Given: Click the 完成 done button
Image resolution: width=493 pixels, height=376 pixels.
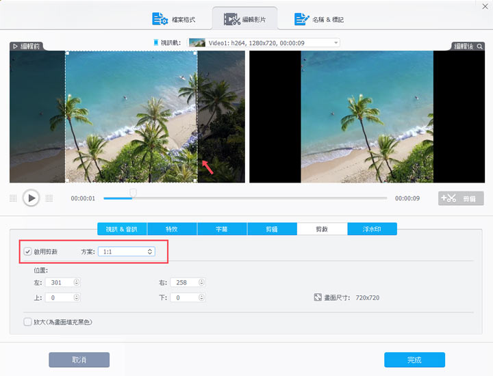Looking at the screenshot, I should (x=414, y=360).
